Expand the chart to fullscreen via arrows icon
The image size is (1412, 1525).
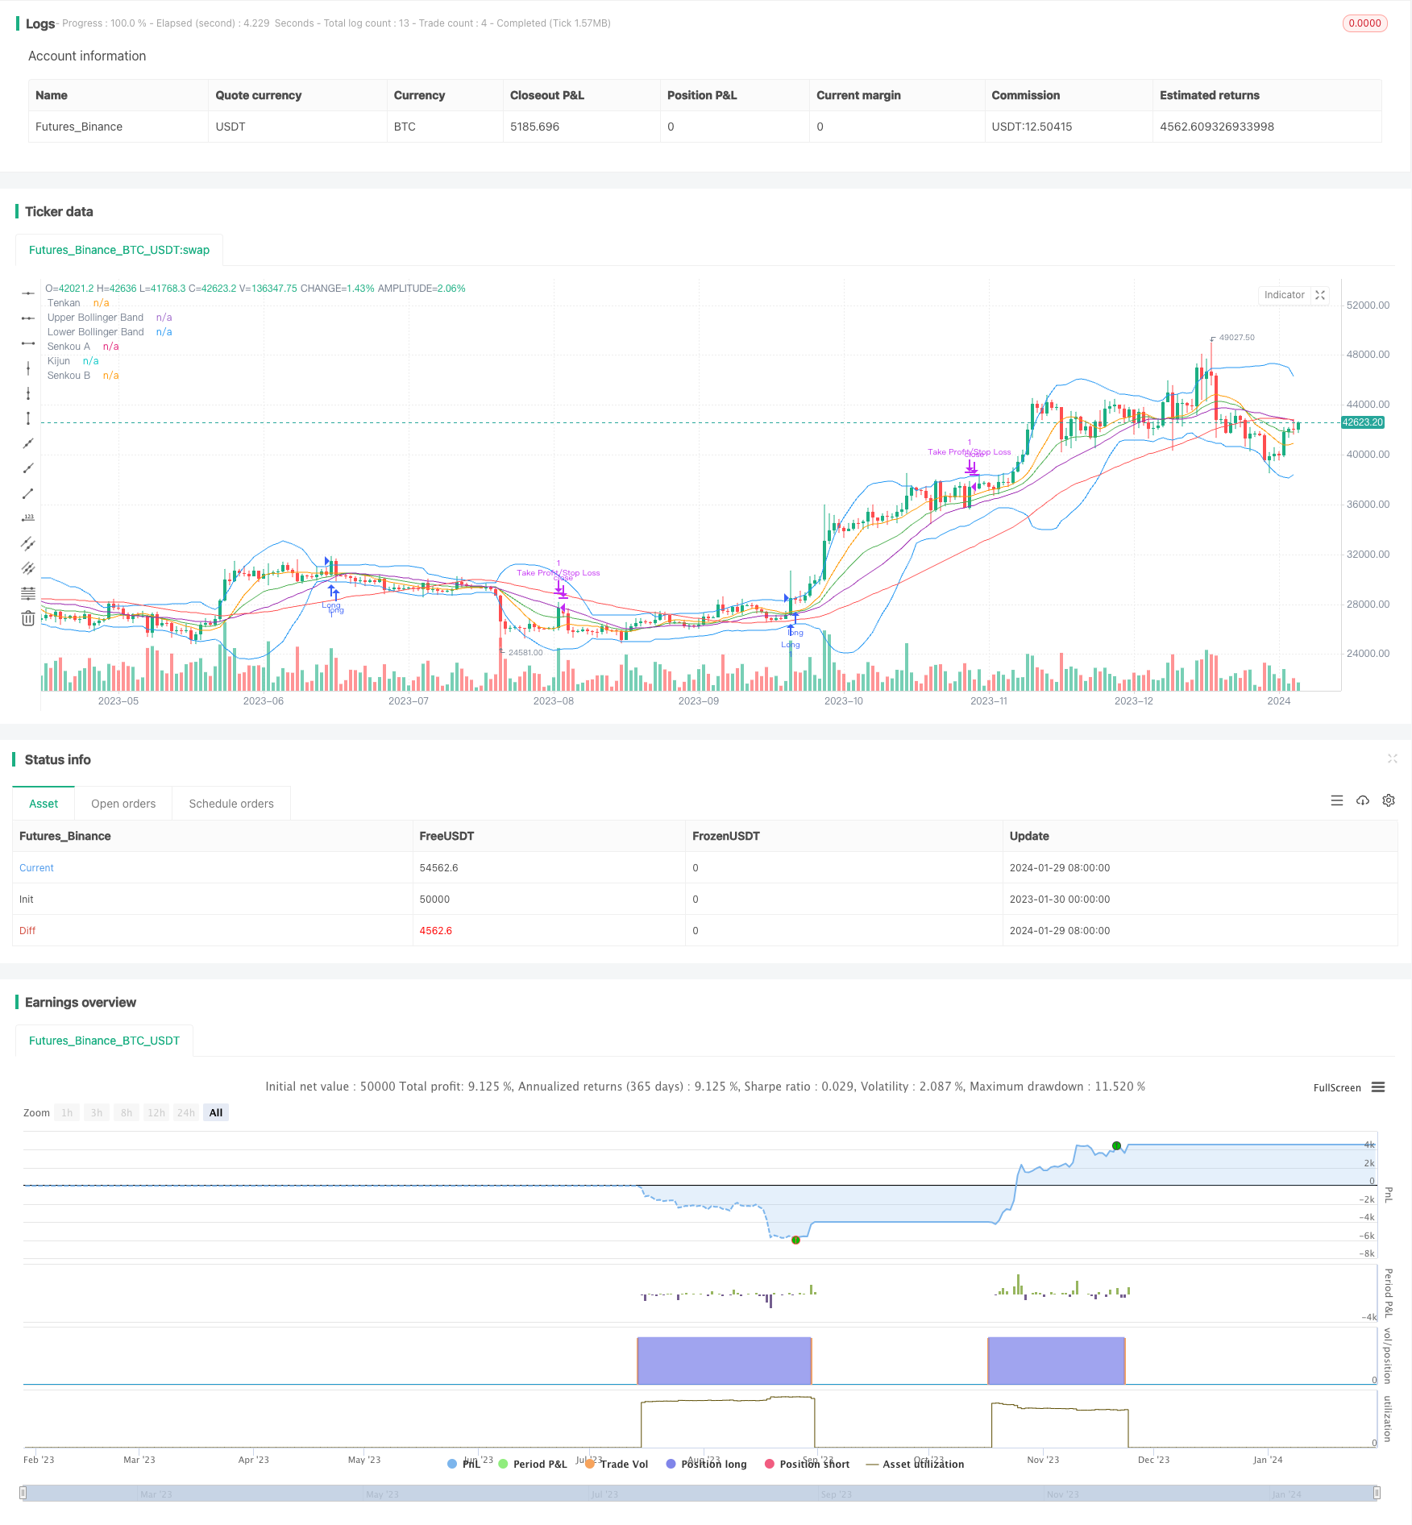coord(1319,295)
